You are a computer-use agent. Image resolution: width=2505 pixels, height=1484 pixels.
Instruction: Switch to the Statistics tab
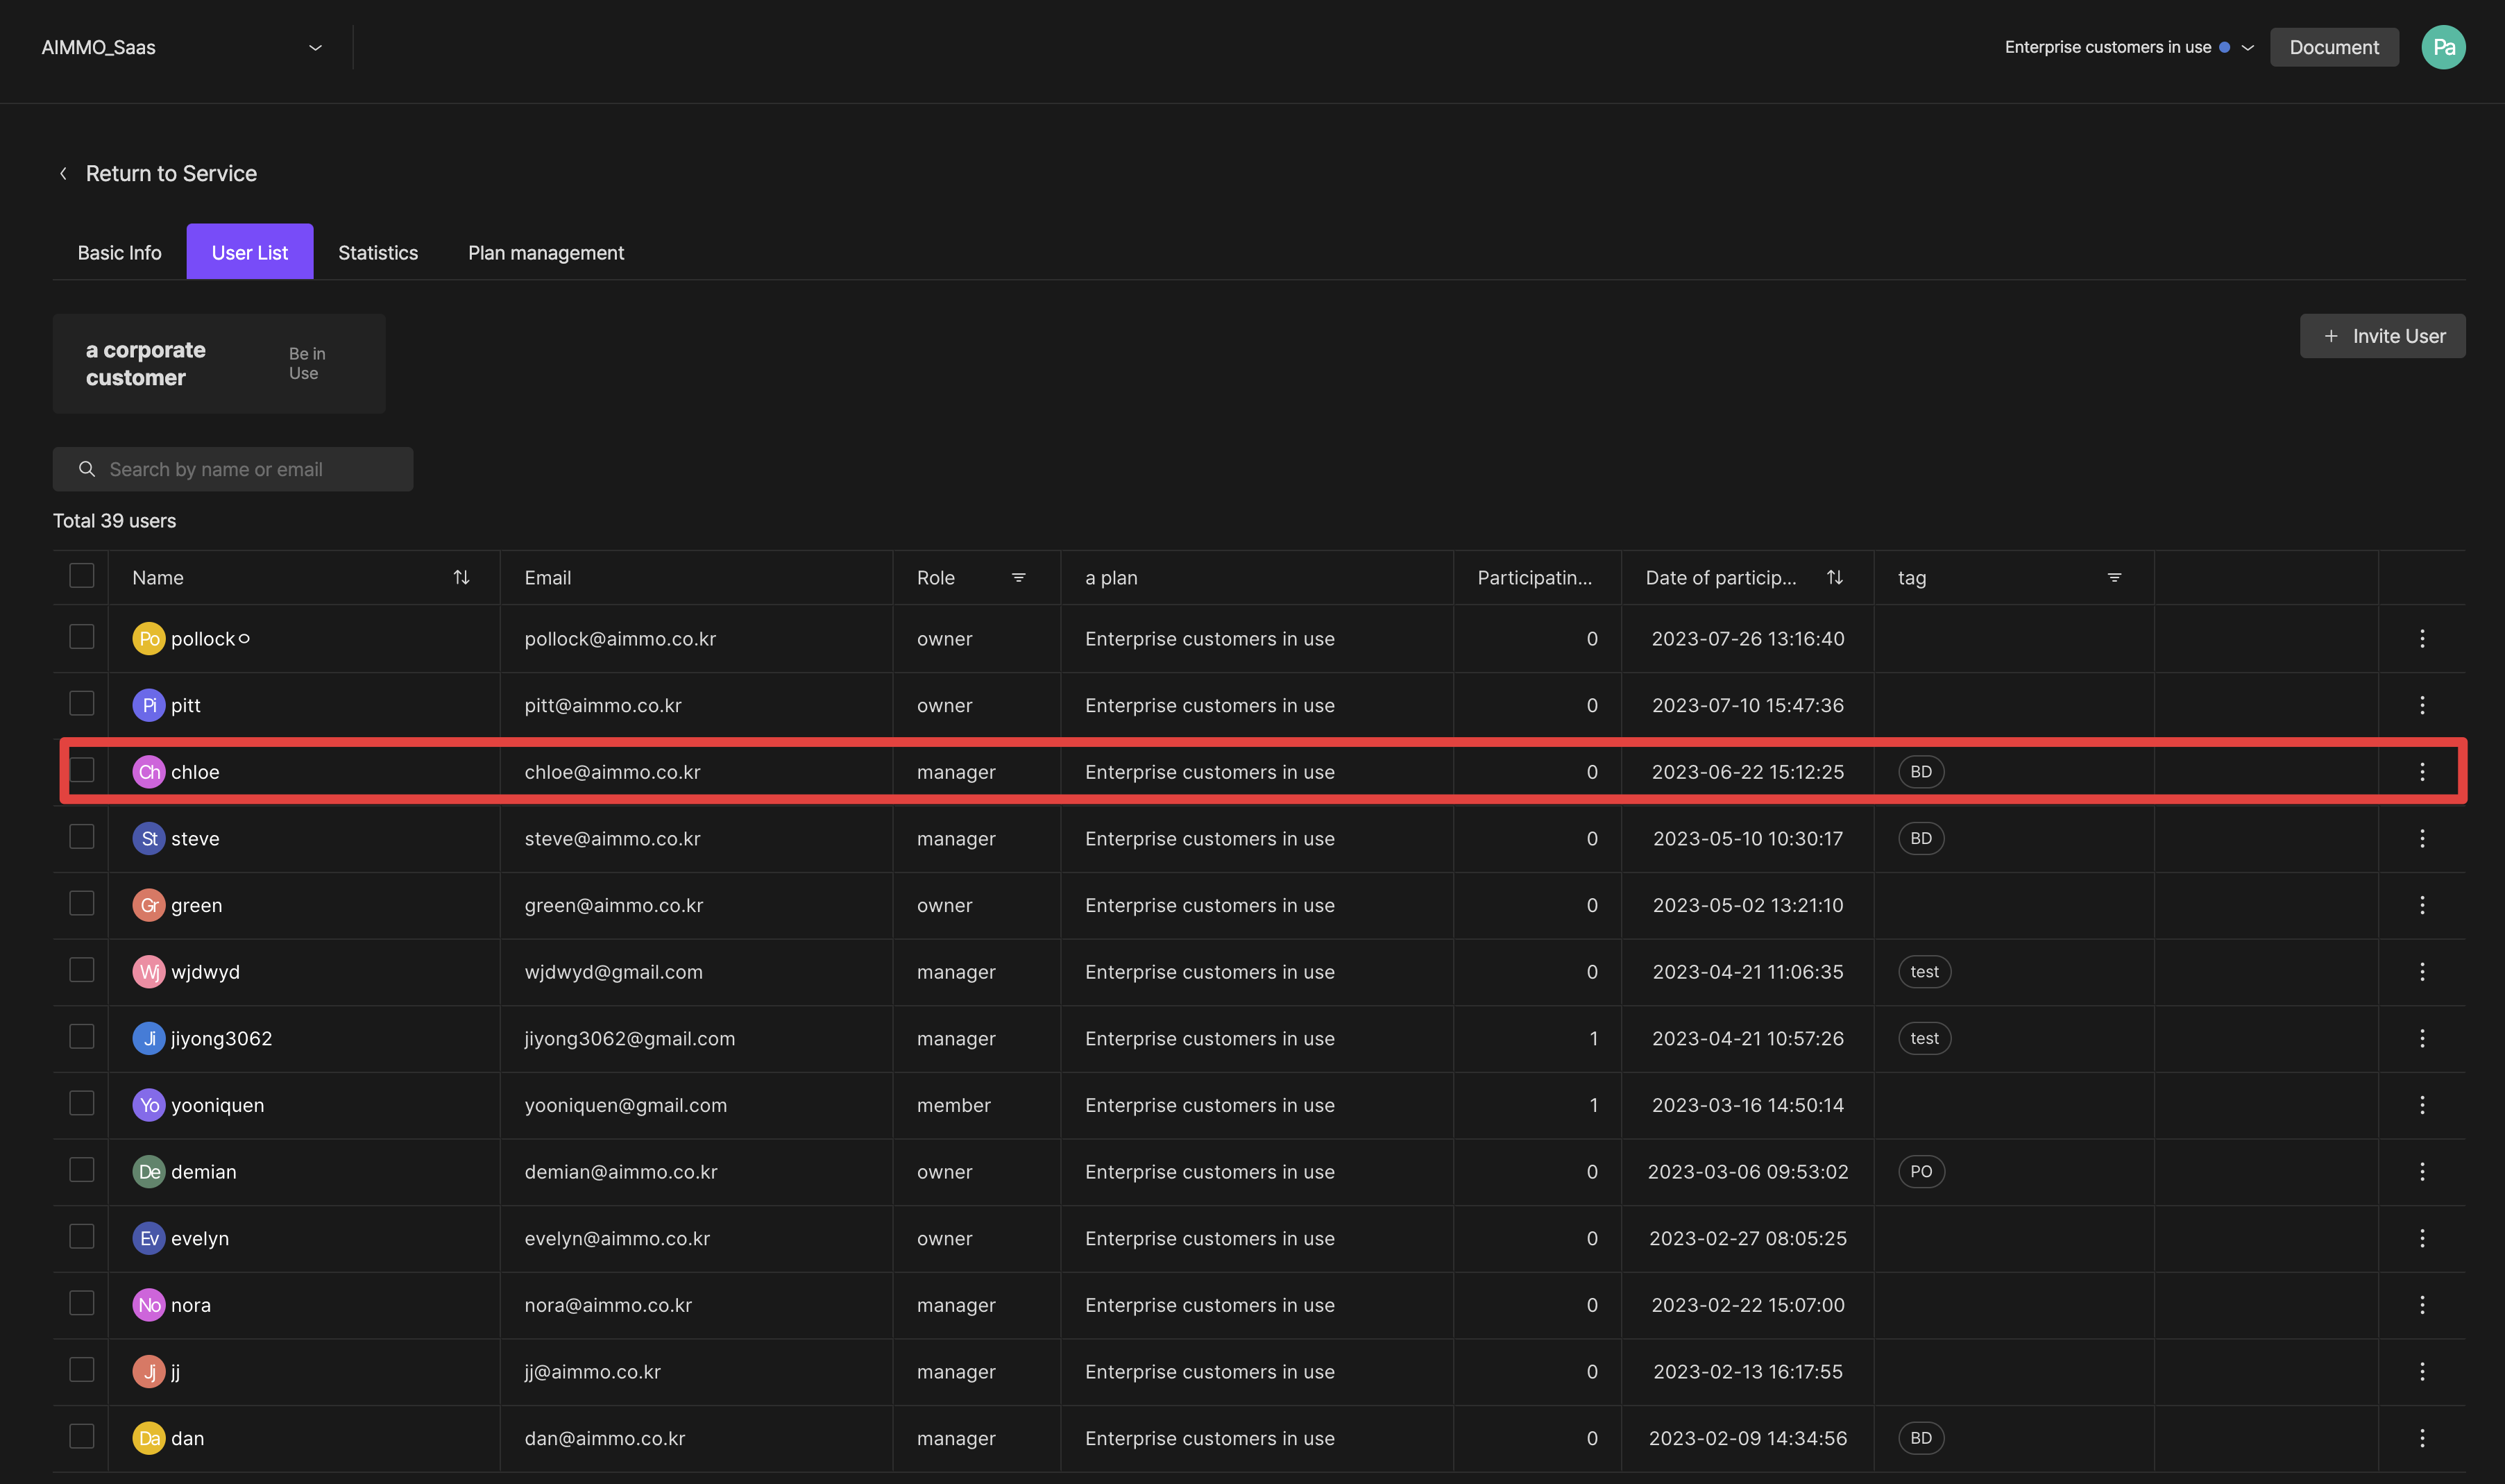378,252
